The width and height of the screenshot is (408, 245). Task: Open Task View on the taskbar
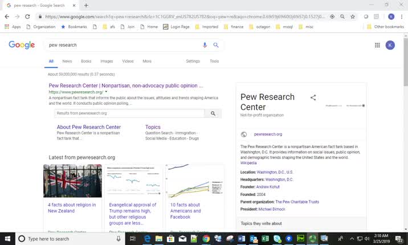pyautogui.click(x=132, y=239)
